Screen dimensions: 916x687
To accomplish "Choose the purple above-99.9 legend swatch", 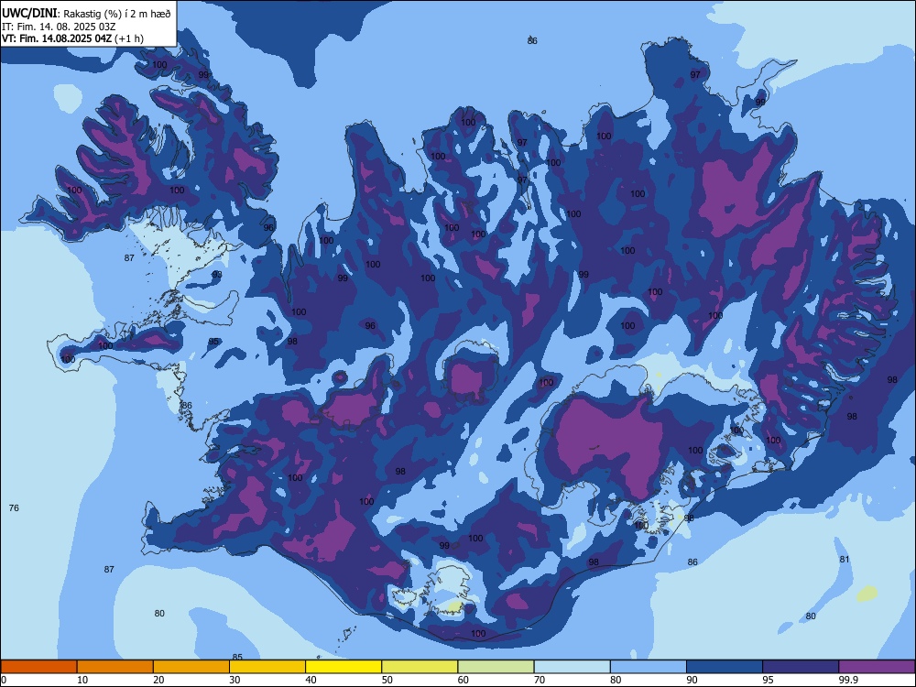I will 877,667.
